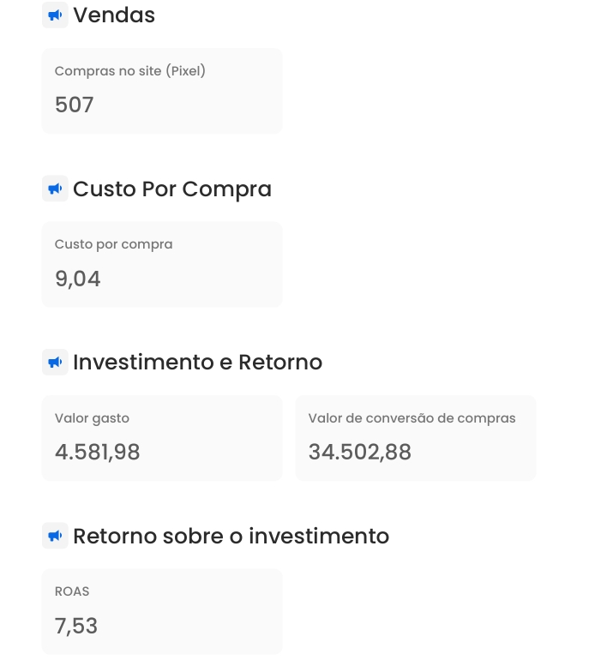Click the Compras no site (Pixel) label
607x666 pixels.
[130, 71]
